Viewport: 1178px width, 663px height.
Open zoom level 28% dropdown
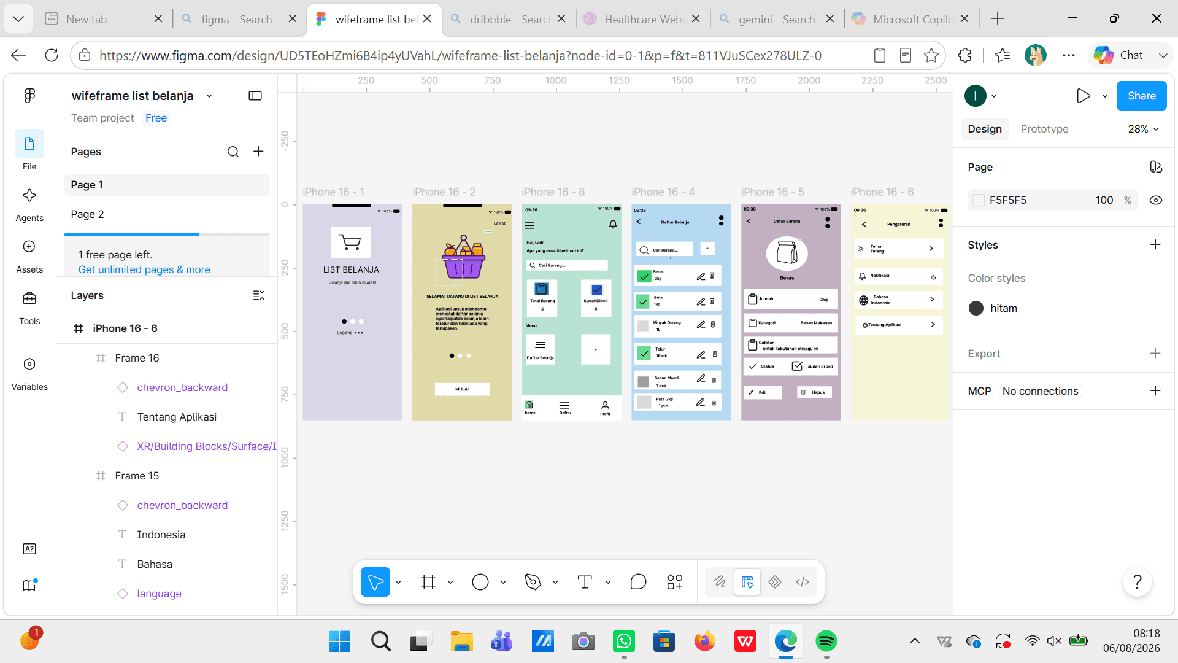tap(1144, 129)
